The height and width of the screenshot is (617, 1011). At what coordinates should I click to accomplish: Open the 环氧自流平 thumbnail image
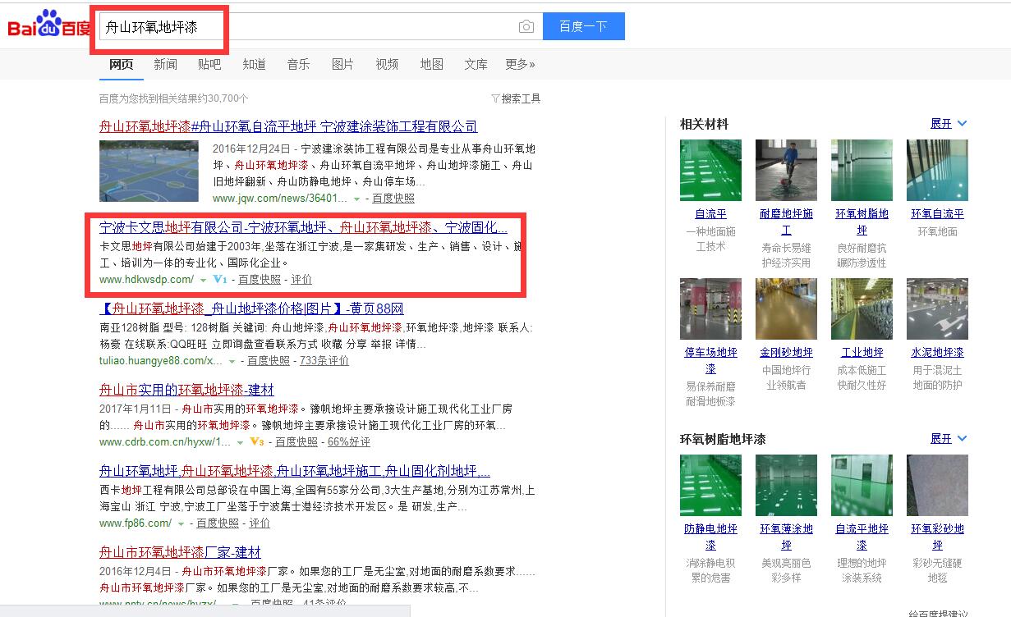(x=937, y=170)
